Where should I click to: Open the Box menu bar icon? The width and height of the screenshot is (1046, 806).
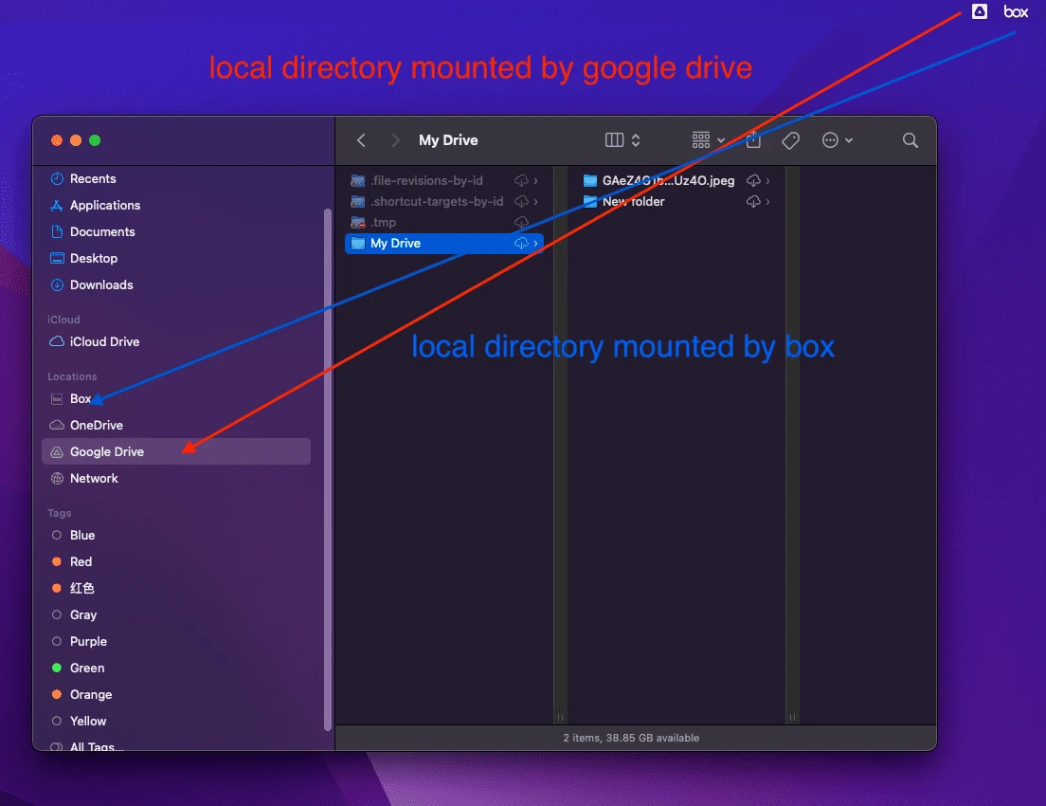click(1016, 11)
